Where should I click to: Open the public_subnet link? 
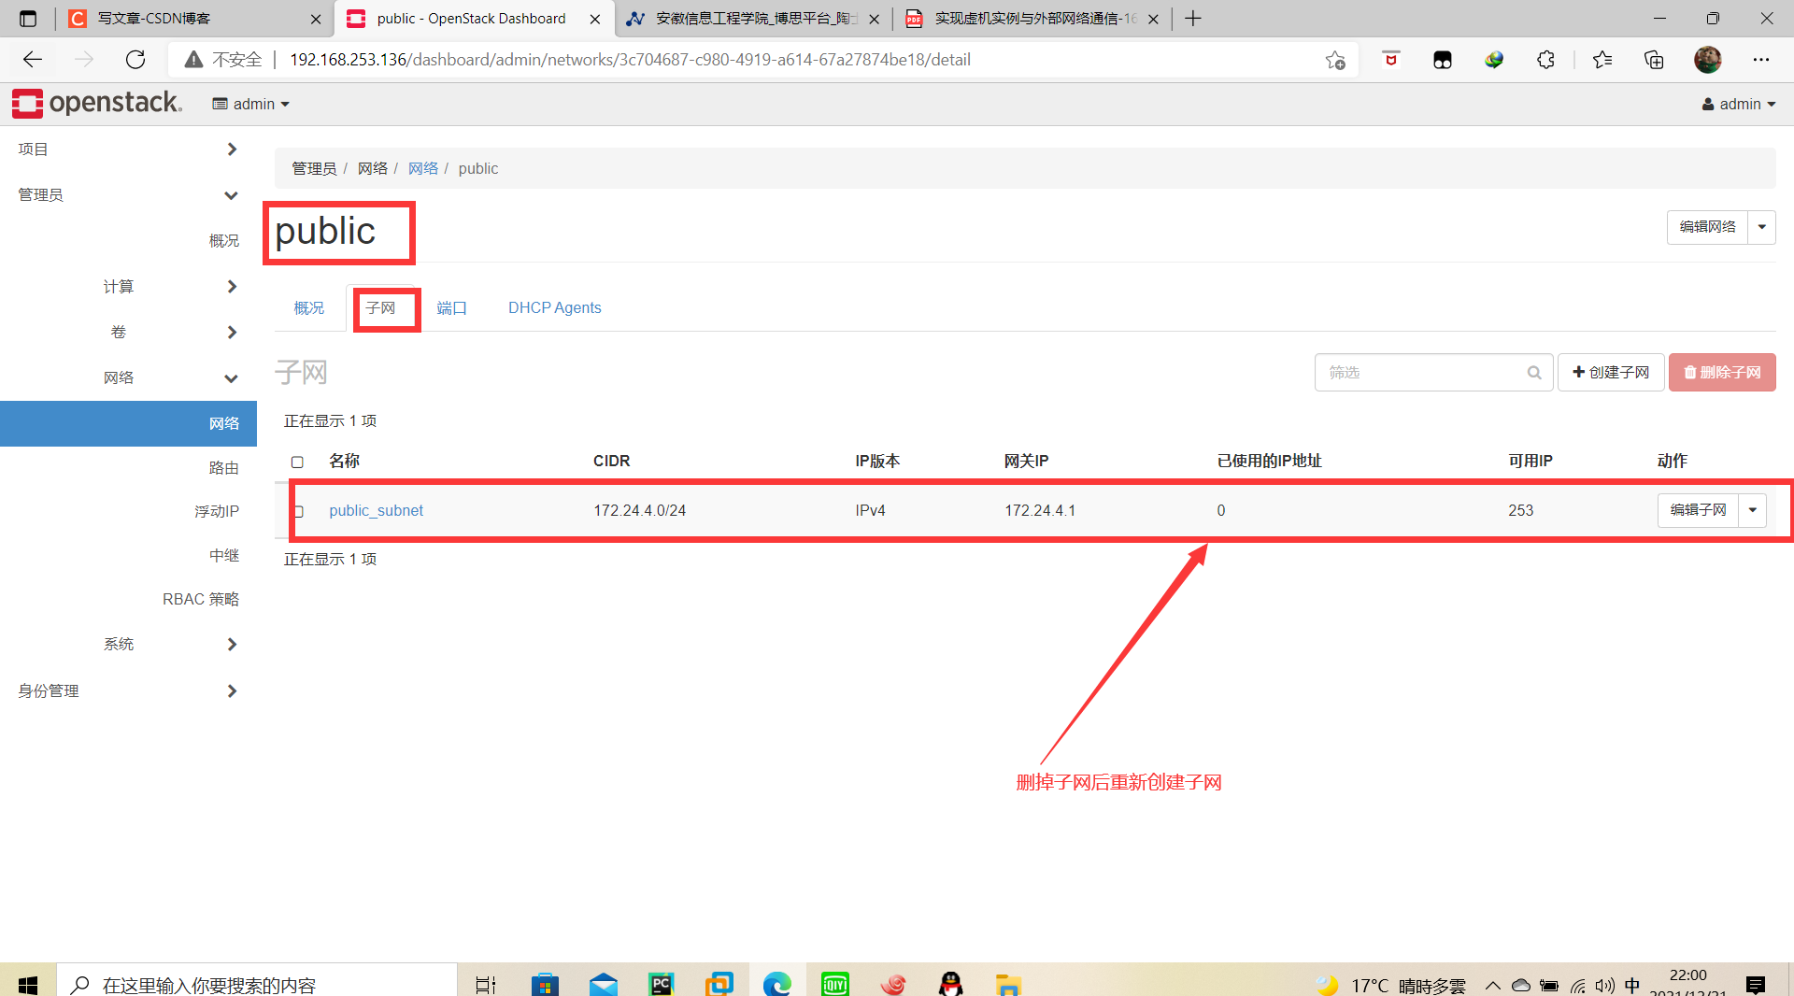click(x=376, y=511)
